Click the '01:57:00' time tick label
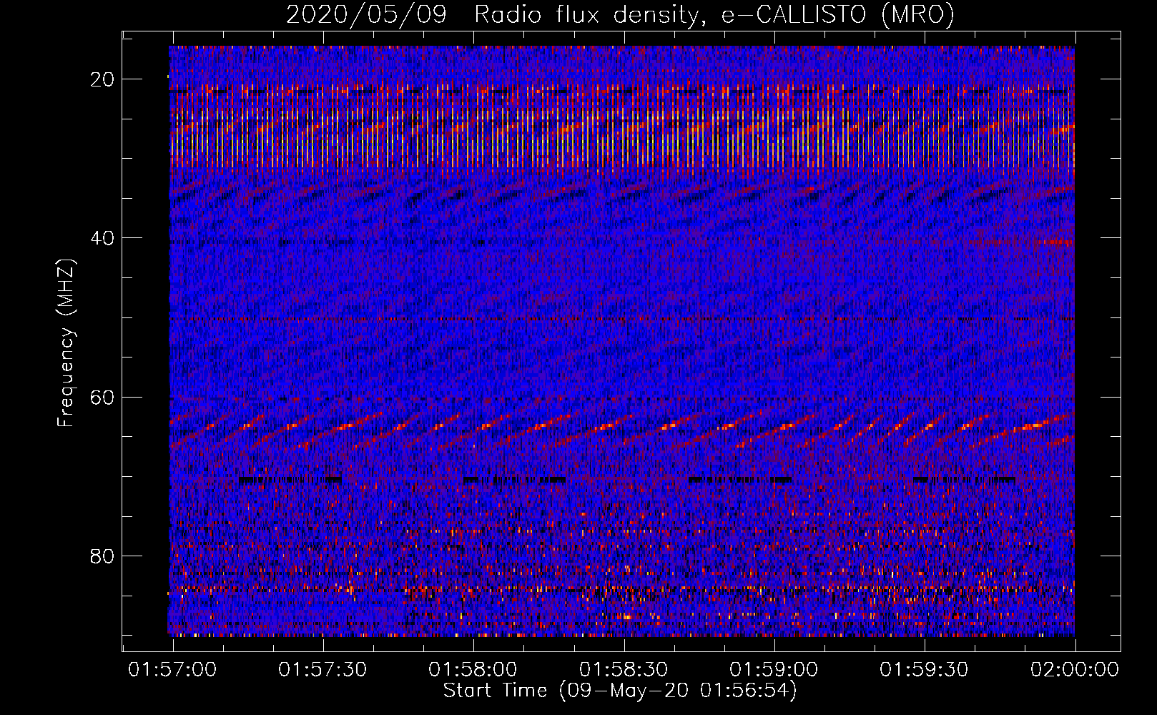The image size is (1157, 715). coord(172,670)
